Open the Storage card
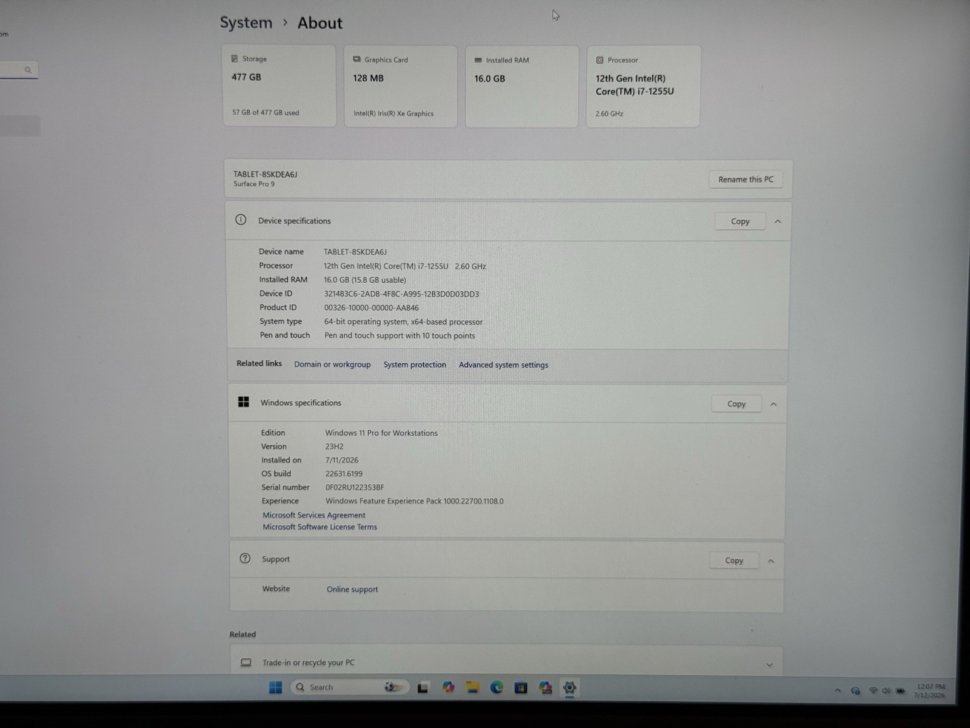The width and height of the screenshot is (970, 728). 279,86
